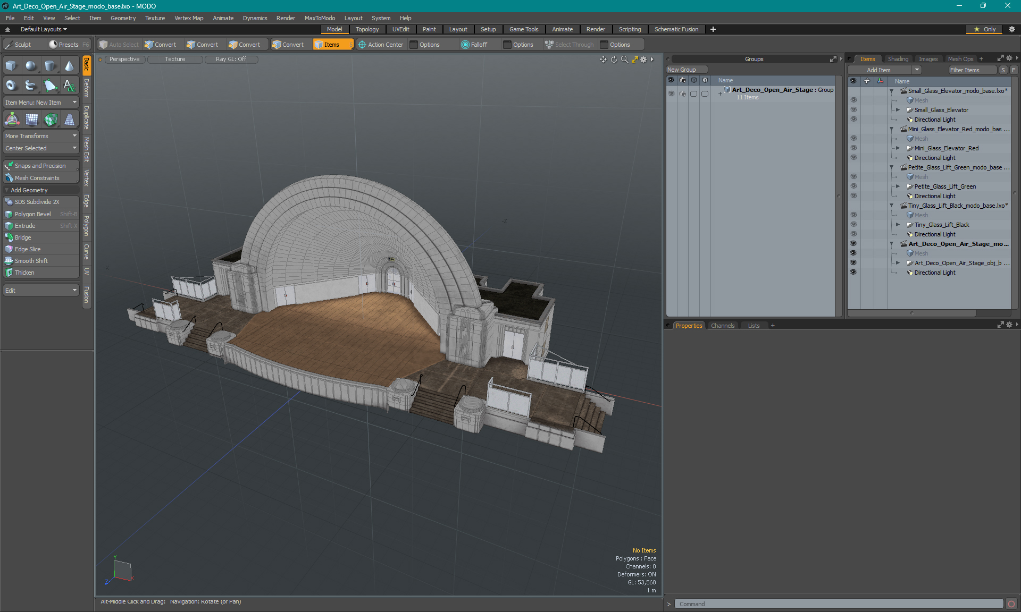The image size is (1021, 612).
Task: Collapse Mini_Glass_Elevator_Red_modo_base scene
Action: pos(892,129)
